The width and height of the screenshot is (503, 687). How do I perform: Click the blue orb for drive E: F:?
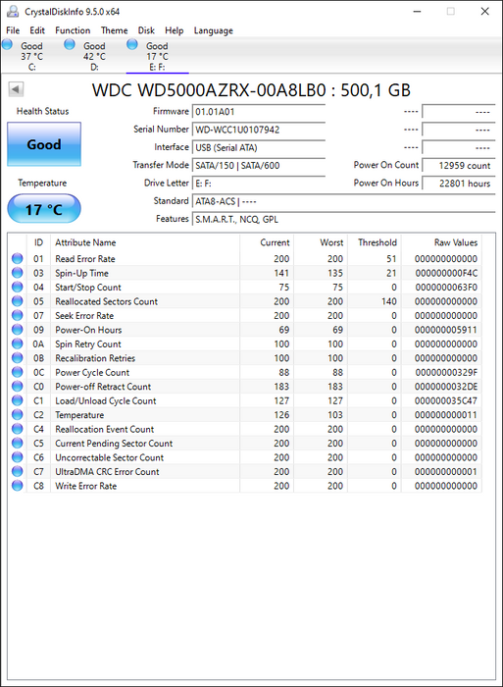coord(132,44)
